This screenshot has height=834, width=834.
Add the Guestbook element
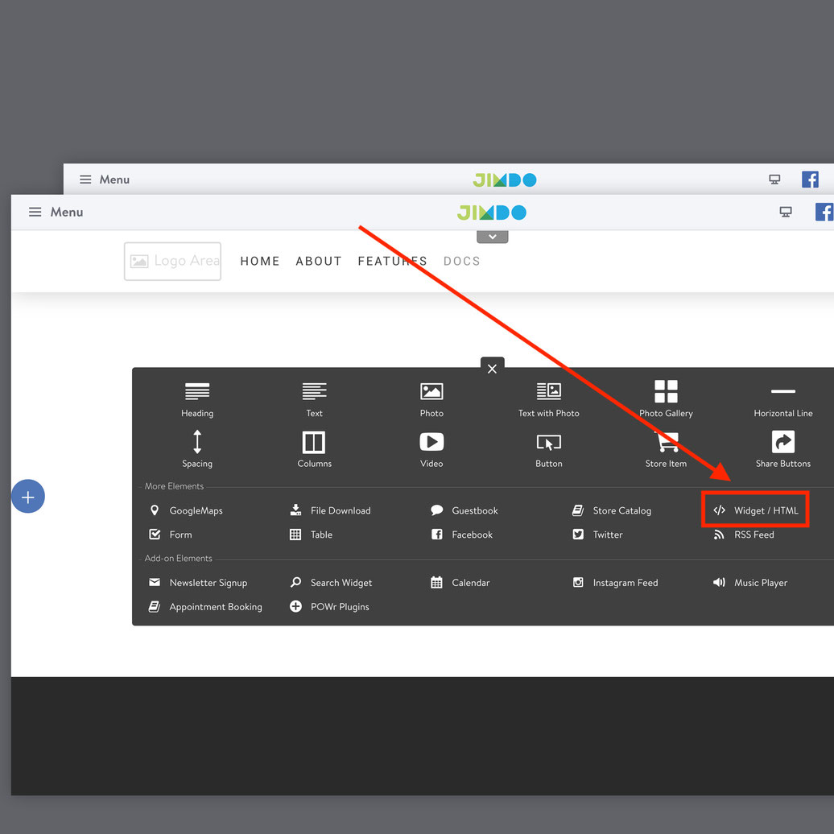(464, 510)
